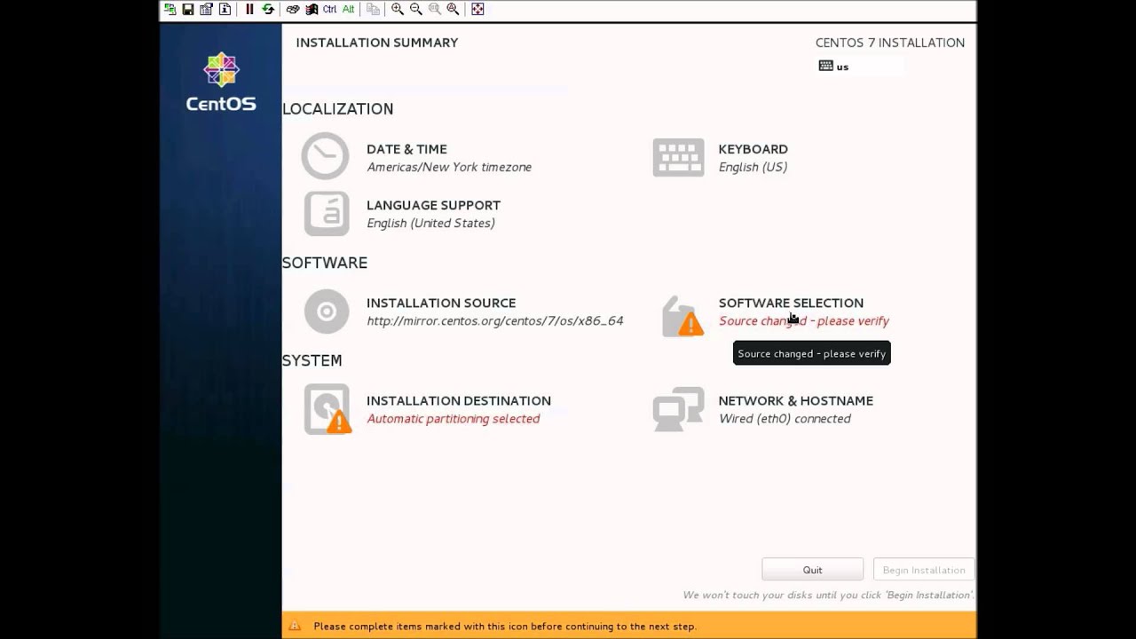Viewport: 1136px width, 639px height.
Task: Click warning triangle in bottom orange bar
Action: coord(295,626)
